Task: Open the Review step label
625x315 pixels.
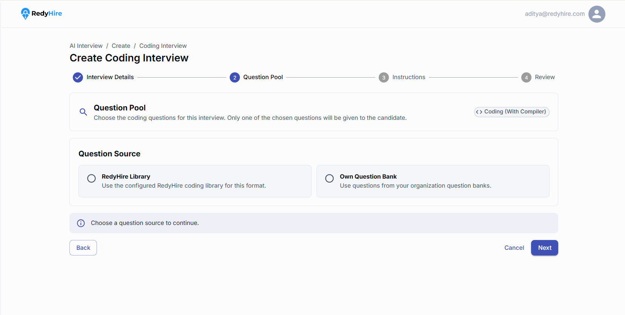Action: click(545, 77)
